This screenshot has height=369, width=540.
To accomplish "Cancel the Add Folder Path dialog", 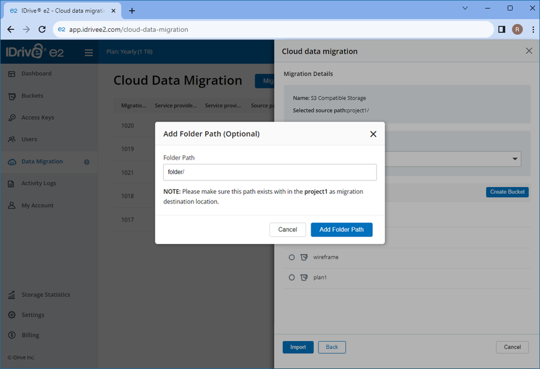I will pos(287,230).
